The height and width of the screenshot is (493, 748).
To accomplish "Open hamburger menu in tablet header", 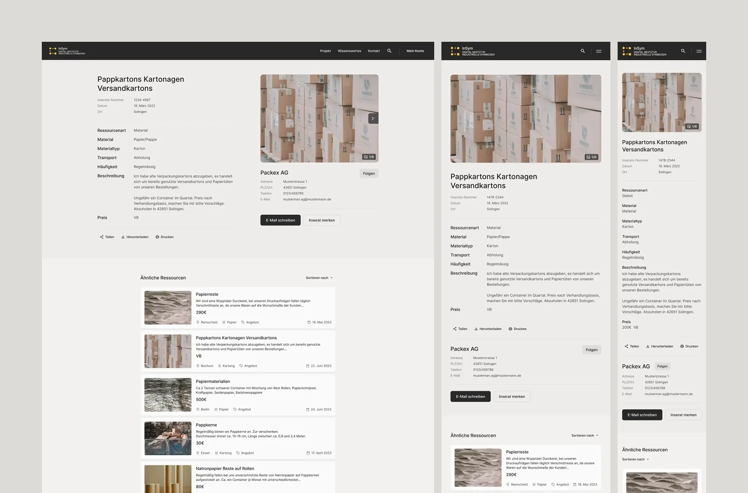I will pos(599,51).
